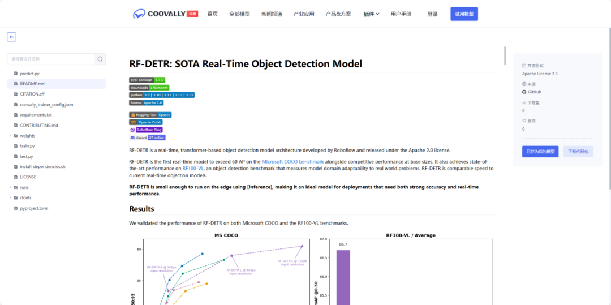Expand the runs folder arrow
The height and width of the screenshot is (305, 611).
(10, 187)
